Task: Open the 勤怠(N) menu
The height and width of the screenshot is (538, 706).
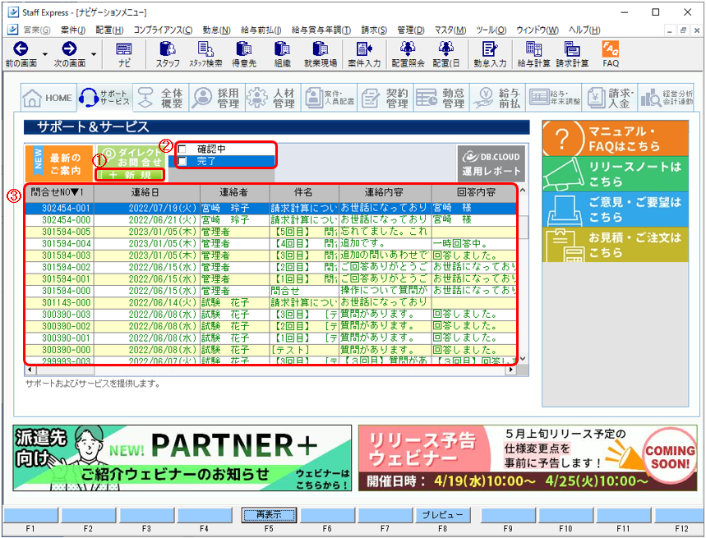Action: pyautogui.click(x=217, y=30)
